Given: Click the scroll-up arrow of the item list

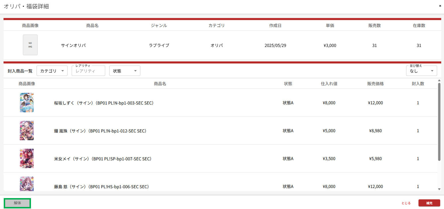Looking at the screenshot, I should point(439,81).
